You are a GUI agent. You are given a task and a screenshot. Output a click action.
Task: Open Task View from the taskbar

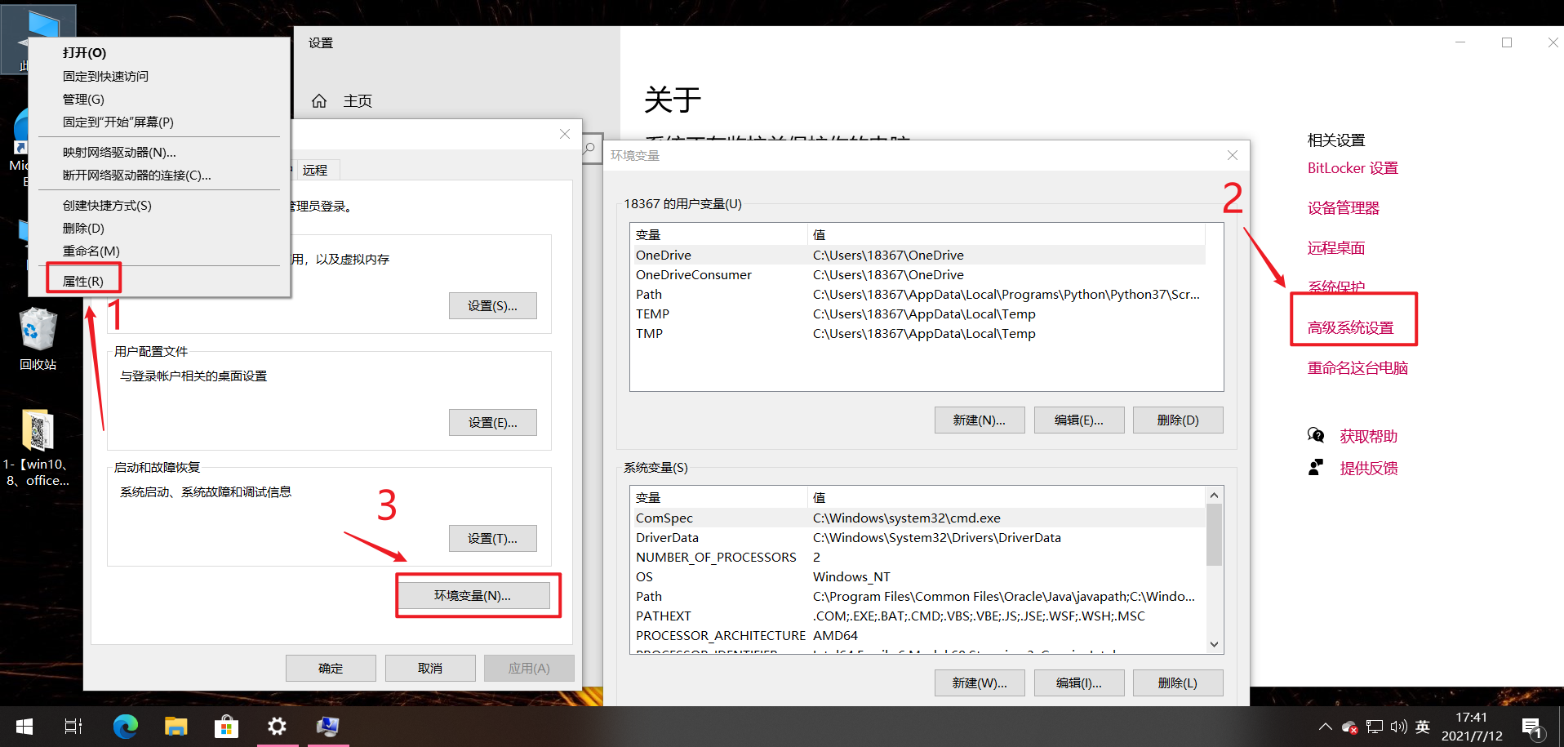coord(73,726)
